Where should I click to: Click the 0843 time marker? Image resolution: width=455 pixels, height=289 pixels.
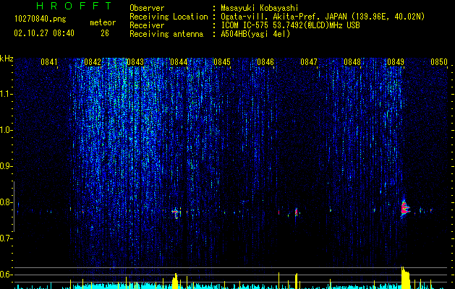135,62
